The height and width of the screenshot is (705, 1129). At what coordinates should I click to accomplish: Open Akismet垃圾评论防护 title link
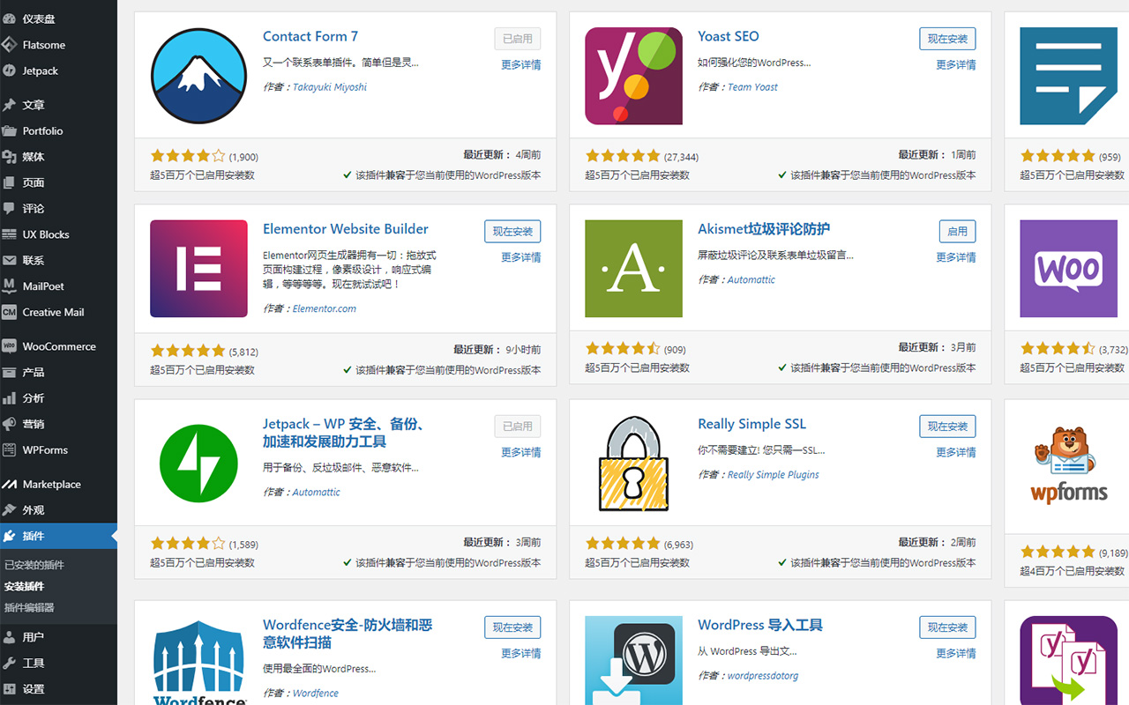coord(764,229)
